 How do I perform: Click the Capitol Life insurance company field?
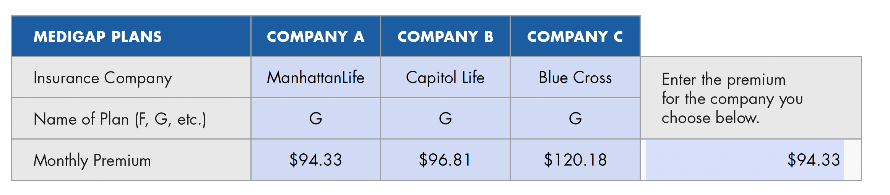(x=445, y=78)
